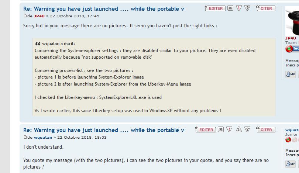Delete wquatan's post with X icon
This screenshot has width=299, height=173.
pos(221,129)
